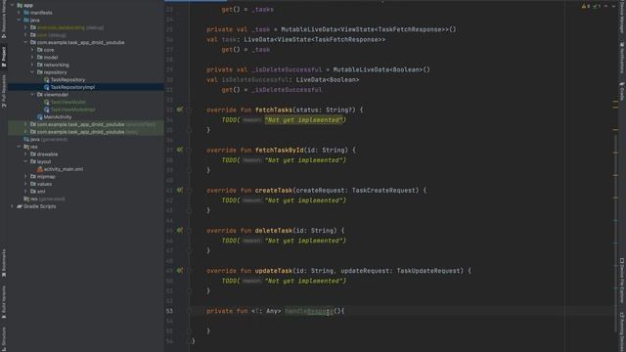Select the java (generated) folder

[49, 139]
